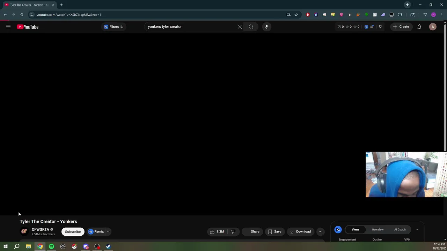This screenshot has width=447, height=251.
Task: Open Steam from taskbar
Action: tap(108, 246)
